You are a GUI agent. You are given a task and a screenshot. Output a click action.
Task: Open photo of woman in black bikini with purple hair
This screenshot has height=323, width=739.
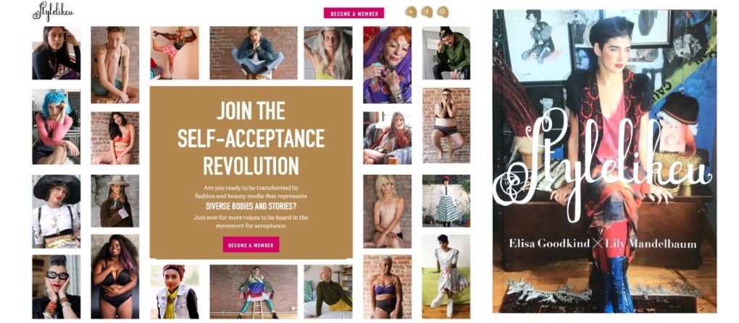click(x=115, y=277)
